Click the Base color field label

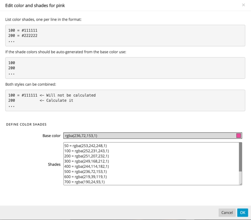[51, 136]
